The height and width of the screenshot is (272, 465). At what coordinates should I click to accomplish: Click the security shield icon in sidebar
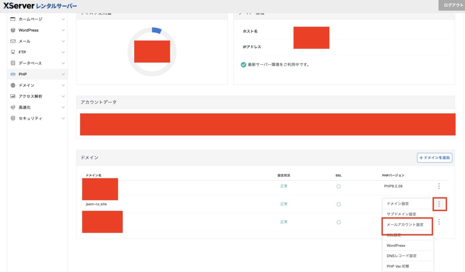[13, 118]
